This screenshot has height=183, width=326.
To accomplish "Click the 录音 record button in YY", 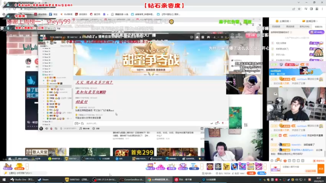I will click(96, 129).
